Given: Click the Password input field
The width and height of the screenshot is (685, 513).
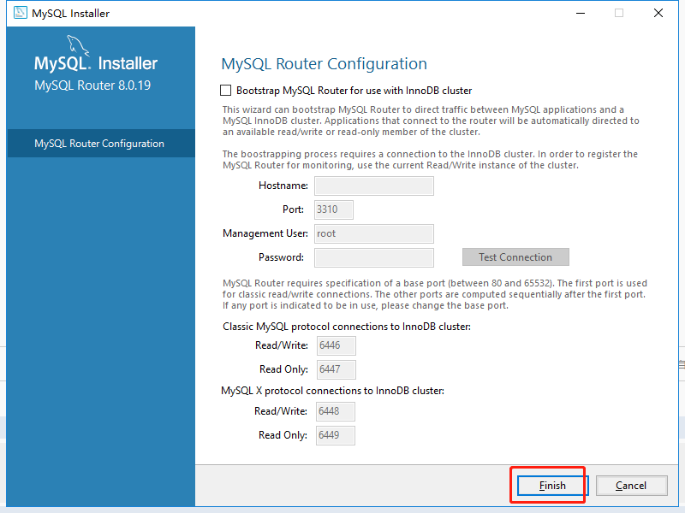Looking at the screenshot, I should point(374,257).
